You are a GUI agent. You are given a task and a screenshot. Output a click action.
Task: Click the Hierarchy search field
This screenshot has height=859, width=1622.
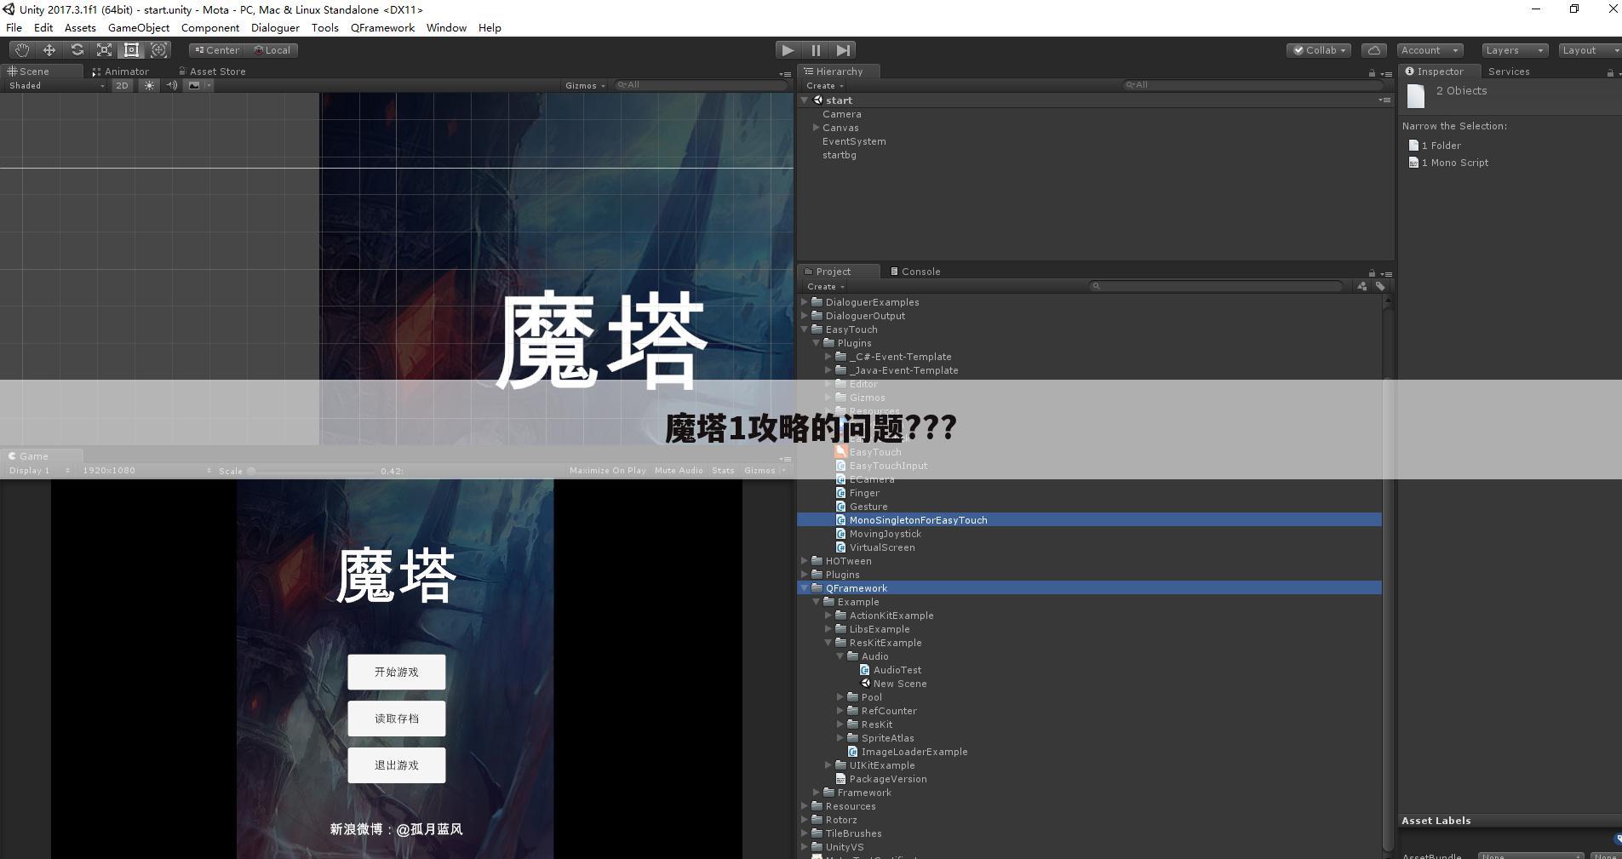tap(1252, 85)
